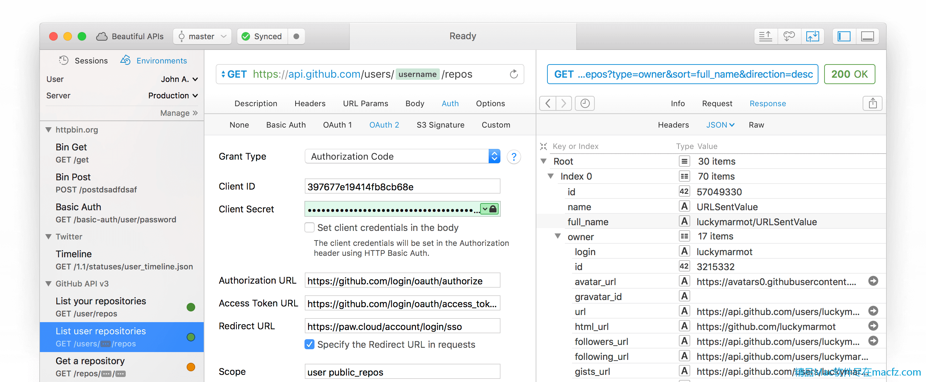Click the Client ID input field

(402, 186)
